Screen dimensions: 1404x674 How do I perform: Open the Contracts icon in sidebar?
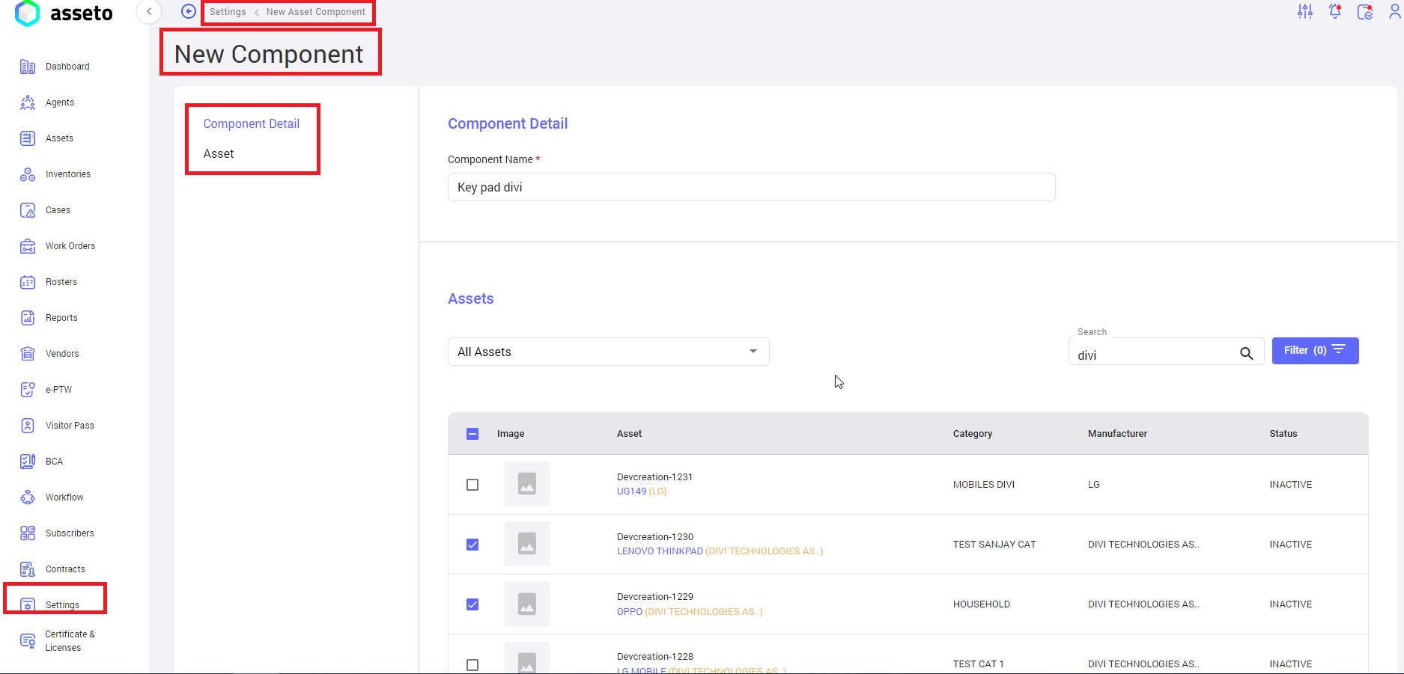(28, 569)
